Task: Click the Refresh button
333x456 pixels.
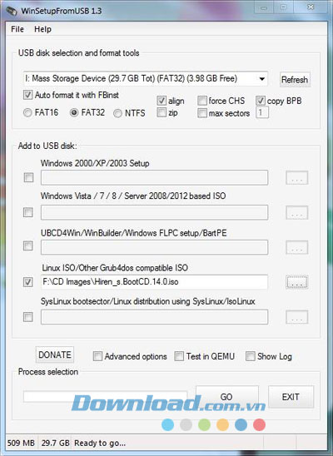Action: [295, 80]
